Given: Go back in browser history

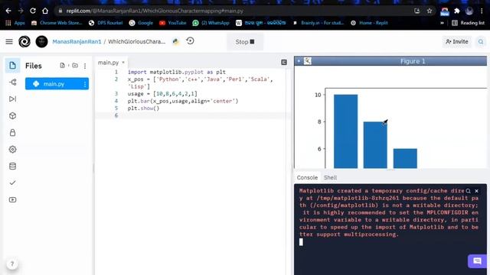Looking at the screenshot, I should coord(8,11).
